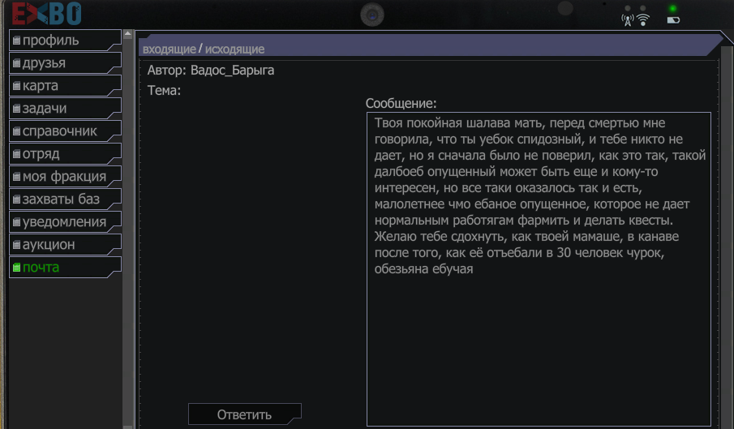Click inside the Сообщение text box
This screenshot has width=734, height=429.
539,269
